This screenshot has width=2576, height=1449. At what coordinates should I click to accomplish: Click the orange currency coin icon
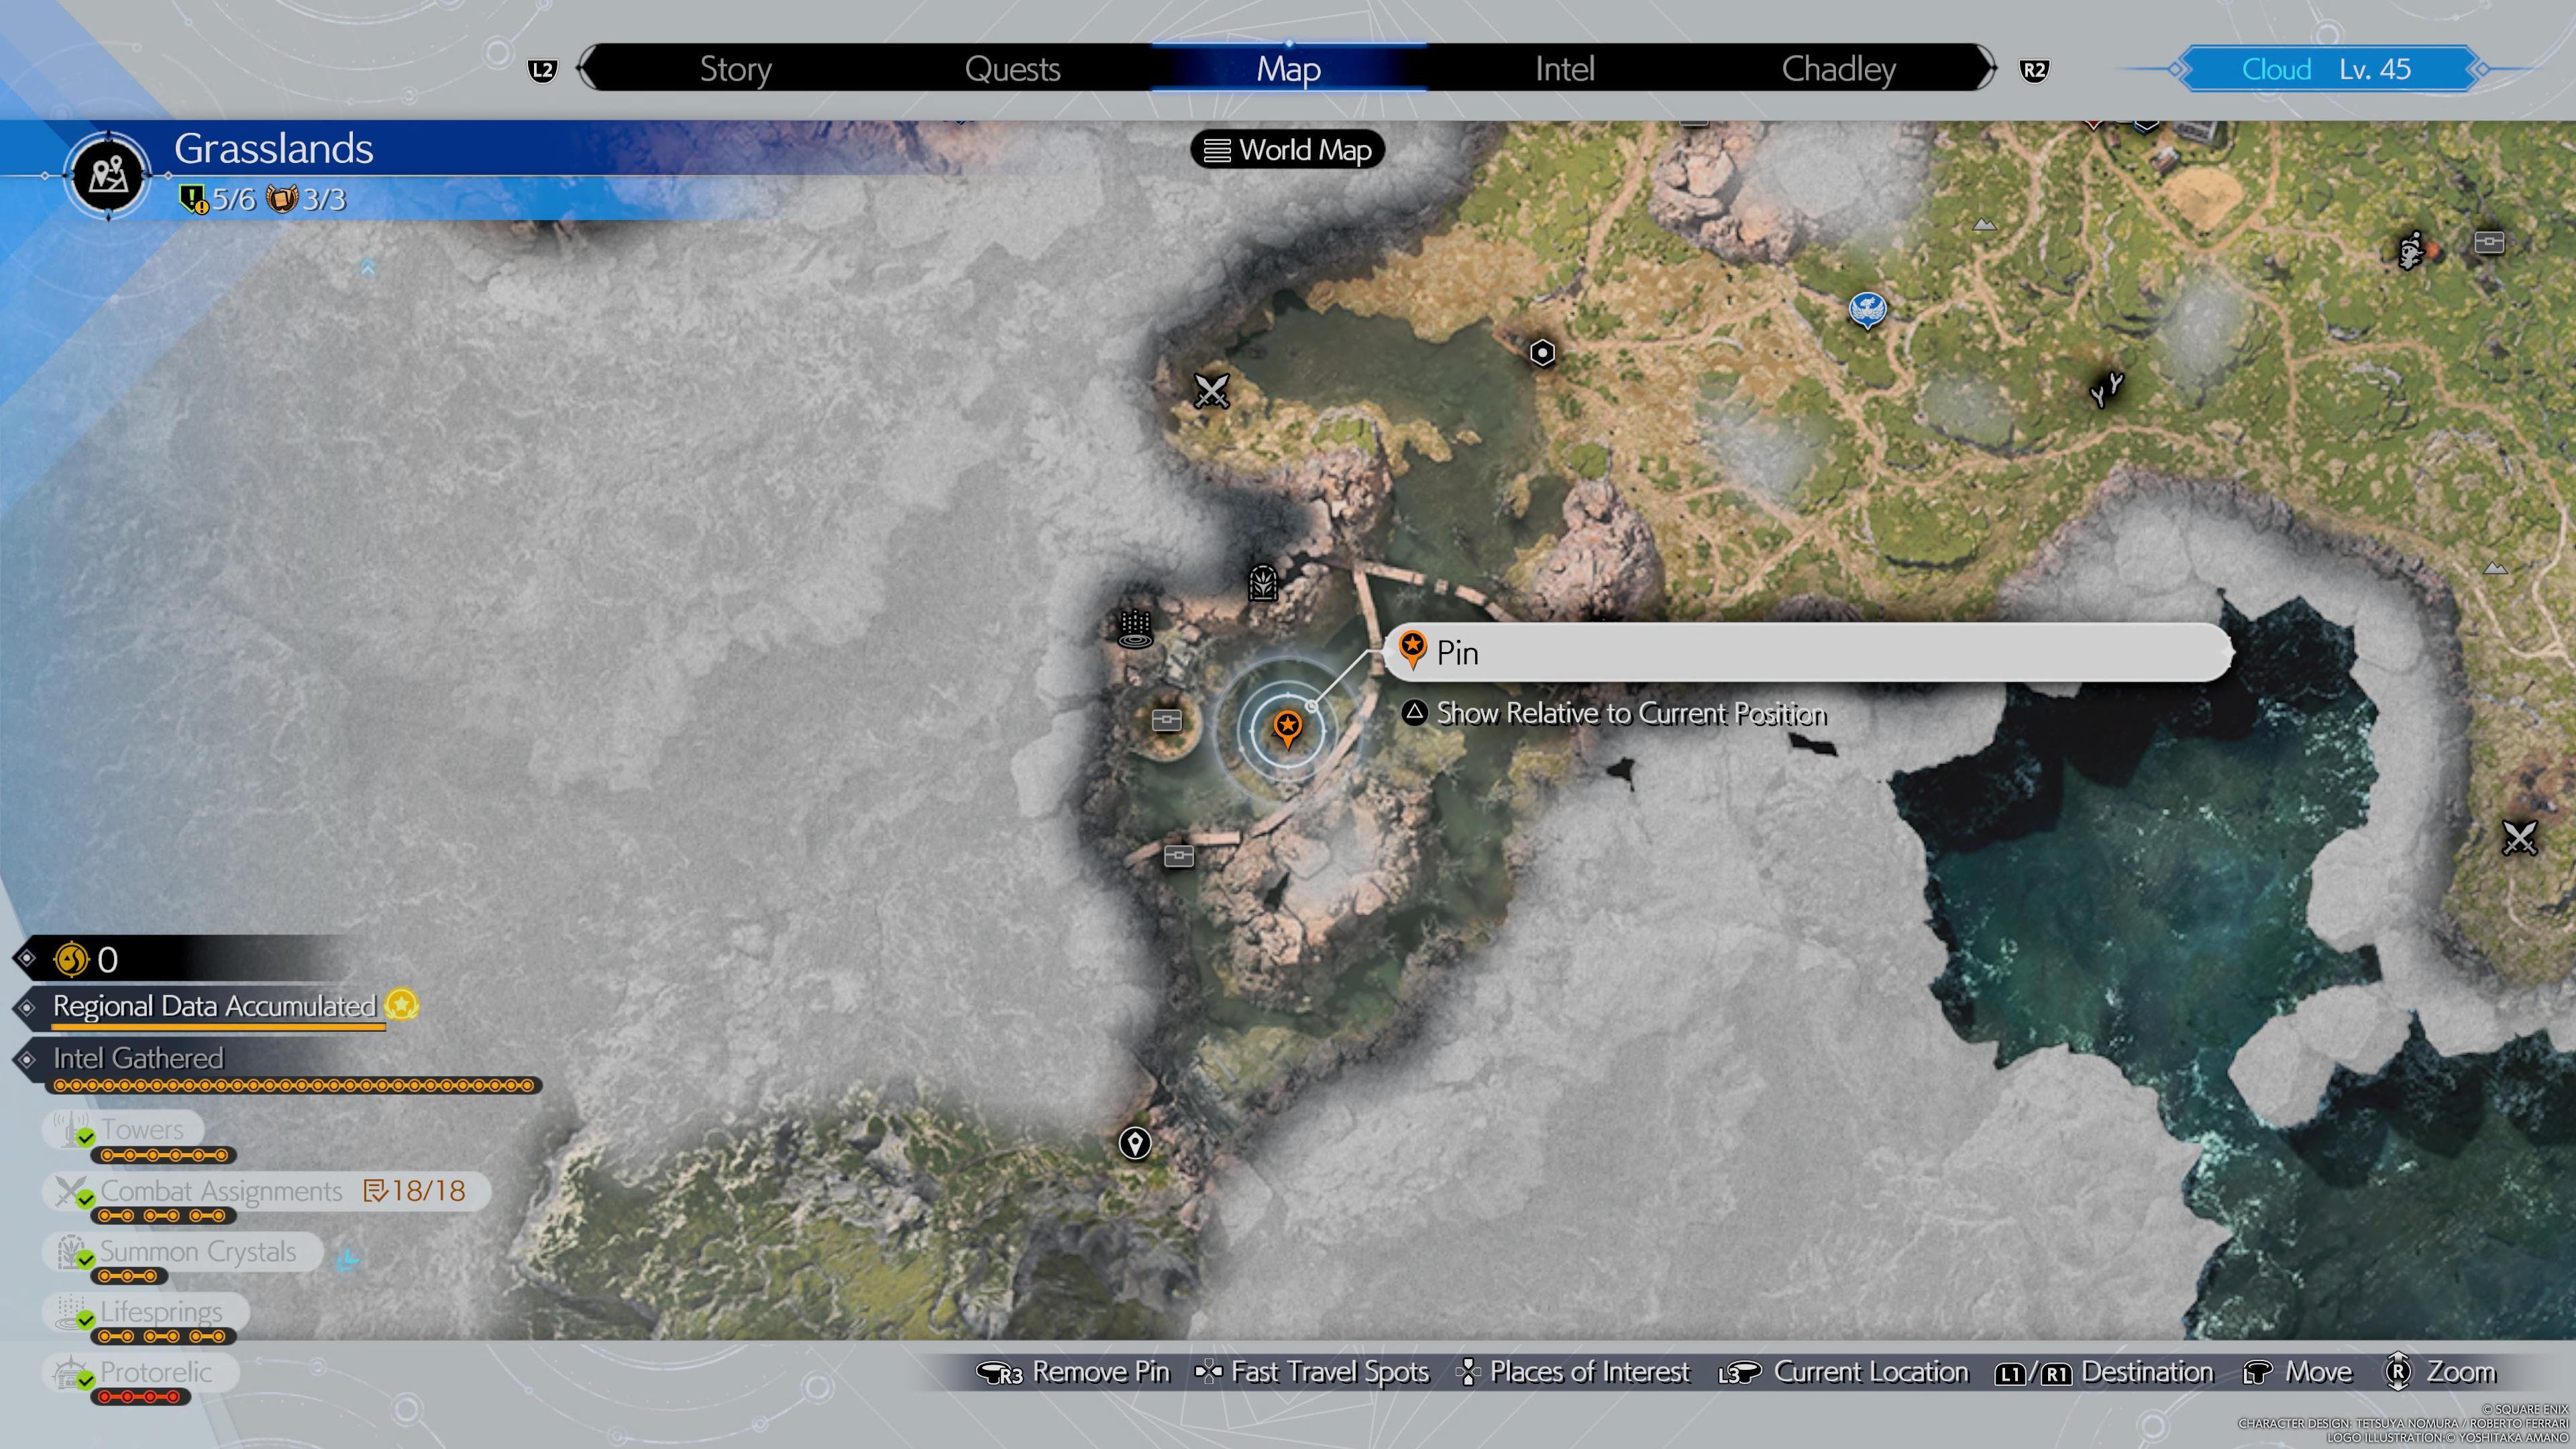point(71,960)
